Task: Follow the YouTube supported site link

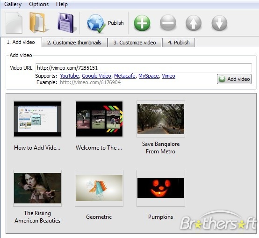Action: pyautogui.click(x=69, y=76)
